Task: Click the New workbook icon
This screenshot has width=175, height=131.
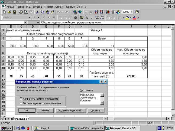Action: [x=4, y=12]
